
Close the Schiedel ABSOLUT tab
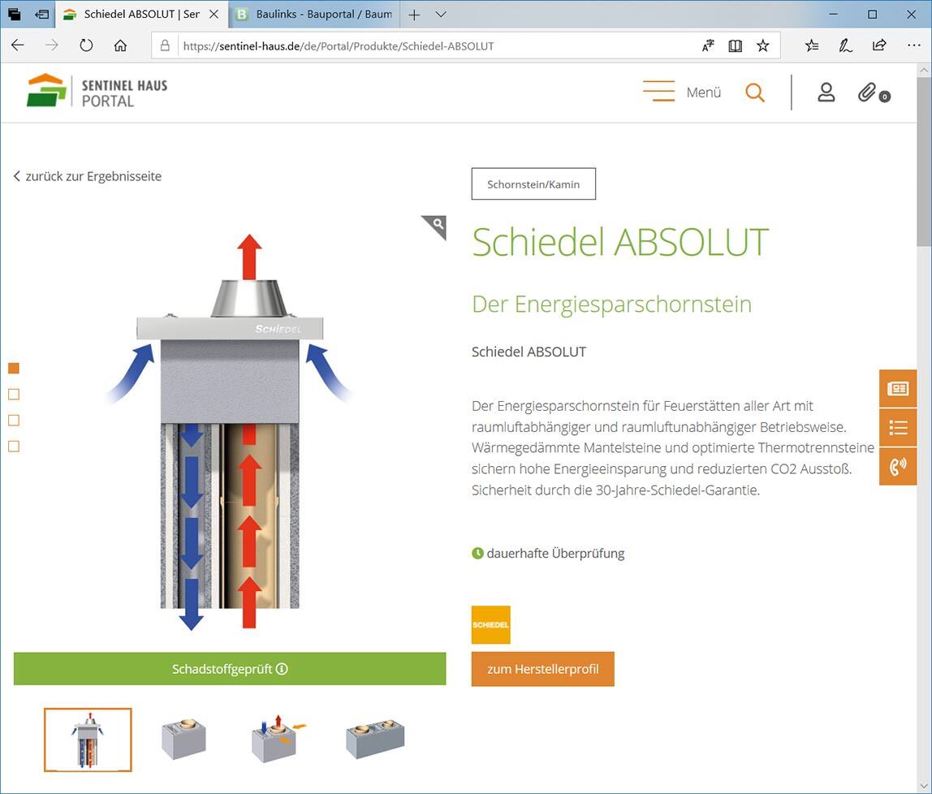214,15
